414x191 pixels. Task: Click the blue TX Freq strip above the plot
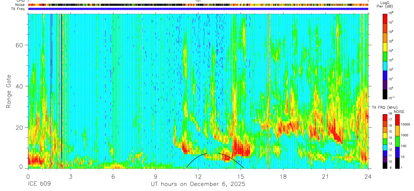(198, 9)
